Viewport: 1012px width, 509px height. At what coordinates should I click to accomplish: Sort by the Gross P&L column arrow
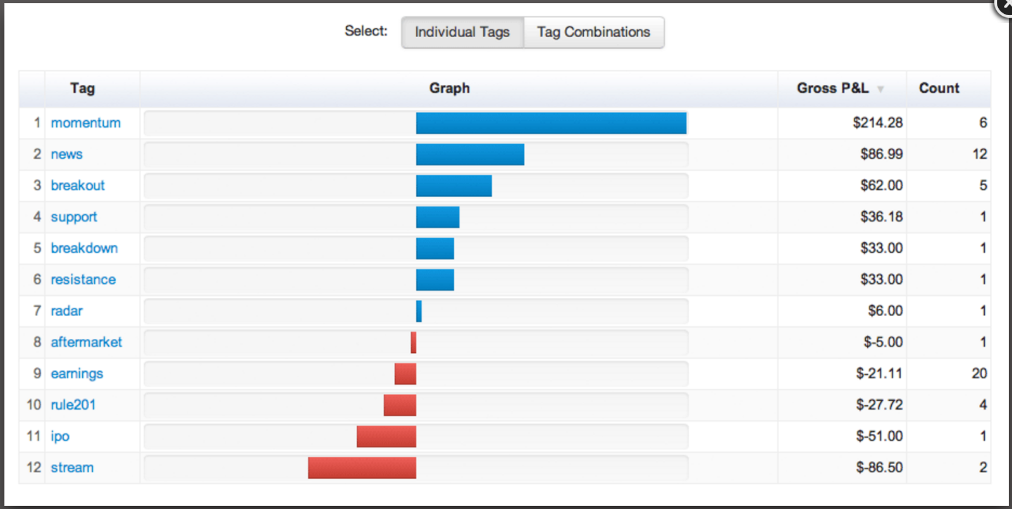(x=880, y=89)
